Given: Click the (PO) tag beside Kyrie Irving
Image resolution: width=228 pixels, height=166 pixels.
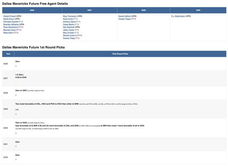Looking at the screenshot, I should [75, 19].
